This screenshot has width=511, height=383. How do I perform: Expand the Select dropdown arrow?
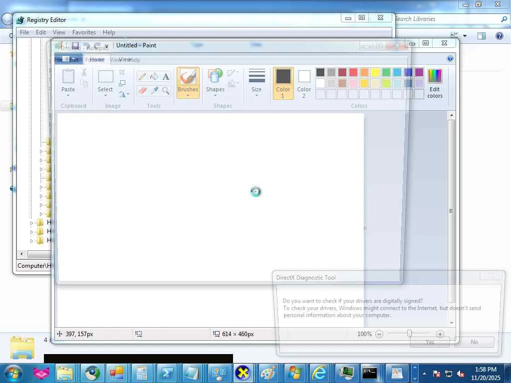click(x=105, y=95)
